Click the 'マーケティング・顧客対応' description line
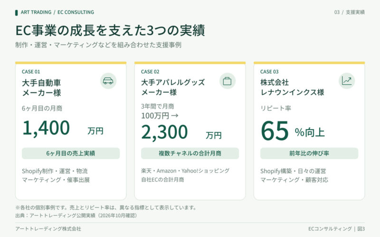Screen dimensions: 380x237 coord(294,180)
